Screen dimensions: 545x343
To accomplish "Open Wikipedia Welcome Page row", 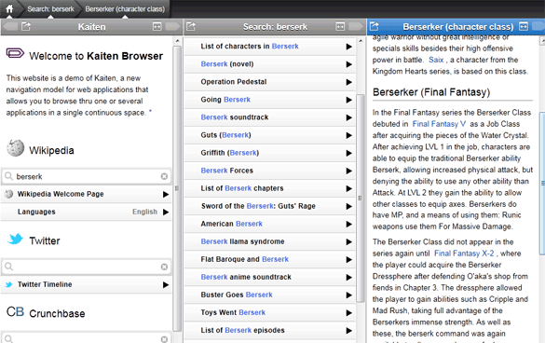I will click(x=87, y=194).
